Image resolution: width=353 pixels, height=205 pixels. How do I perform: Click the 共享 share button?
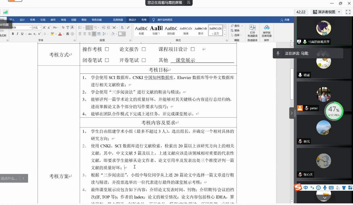pyautogui.click(x=285, y=20)
